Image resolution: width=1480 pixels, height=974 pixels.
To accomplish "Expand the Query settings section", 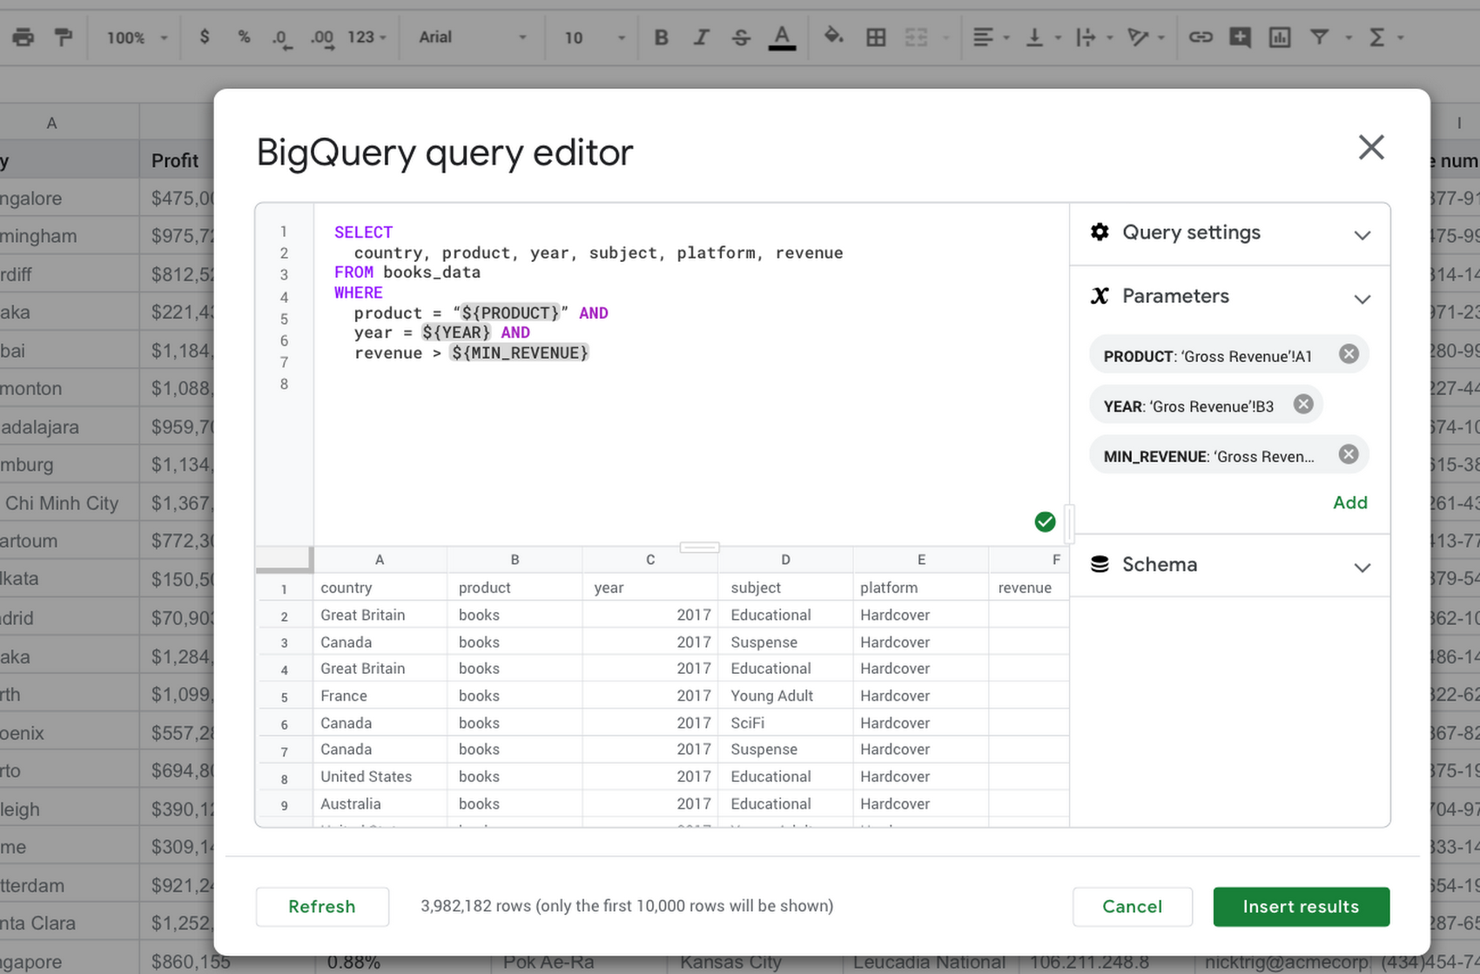I will 1362,235.
